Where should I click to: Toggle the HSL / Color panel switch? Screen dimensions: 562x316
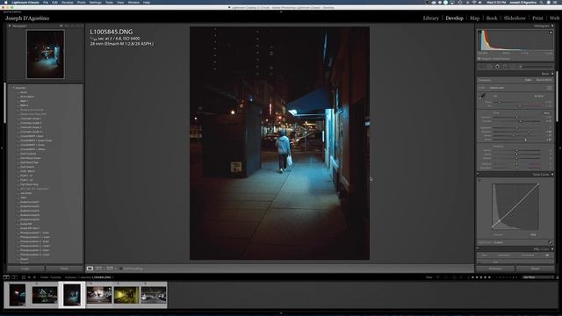click(x=478, y=249)
